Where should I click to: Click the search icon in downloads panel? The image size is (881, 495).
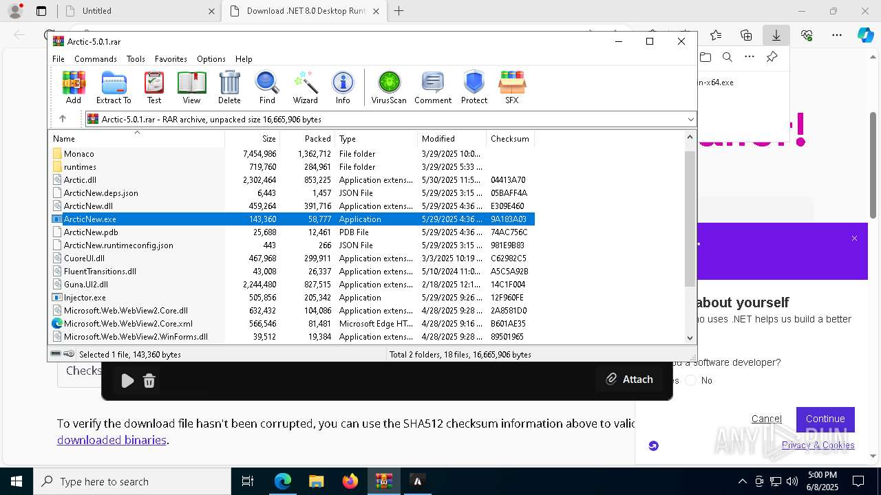pyautogui.click(x=727, y=58)
